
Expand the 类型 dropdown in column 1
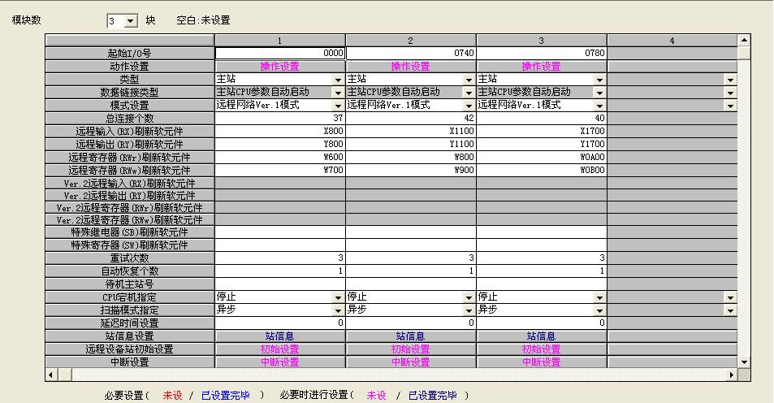pyautogui.click(x=338, y=80)
